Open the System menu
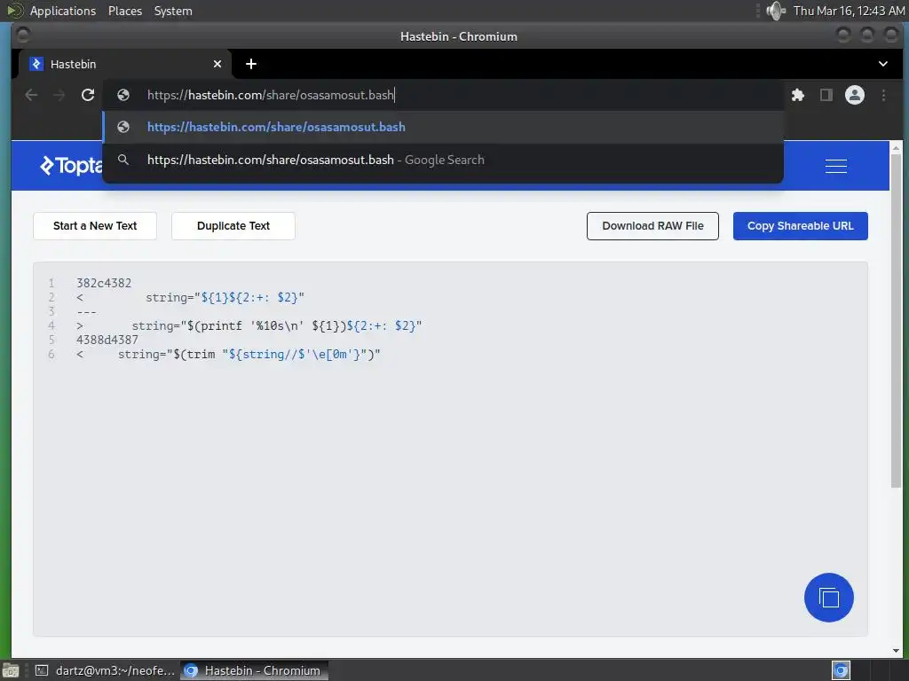This screenshot has height=681, width=909. click(x=173, y=11)
